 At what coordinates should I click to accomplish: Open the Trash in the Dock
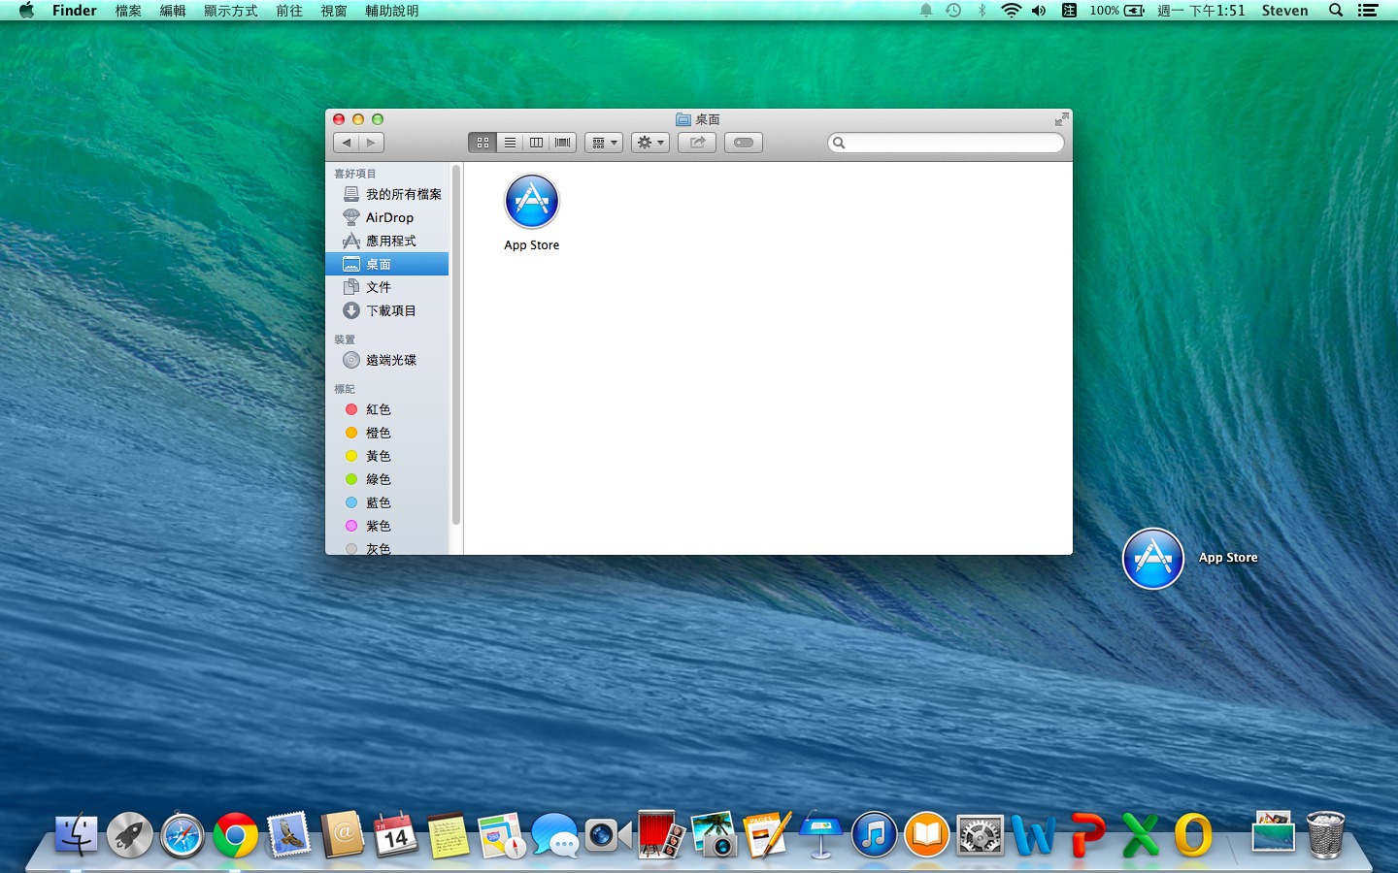[x=1325, y=835]
